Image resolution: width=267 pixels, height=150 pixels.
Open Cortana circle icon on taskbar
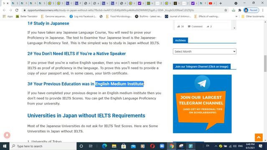(x=81, y=146)
